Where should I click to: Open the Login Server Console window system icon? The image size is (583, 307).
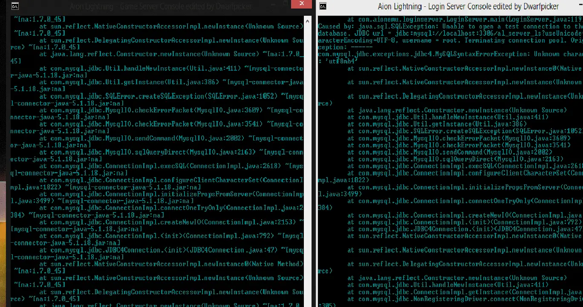pos(323,6)
